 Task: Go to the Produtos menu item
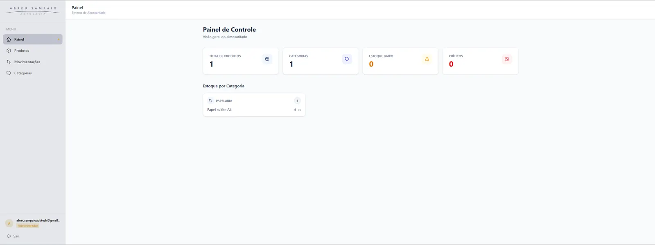(x=33, y=51)
